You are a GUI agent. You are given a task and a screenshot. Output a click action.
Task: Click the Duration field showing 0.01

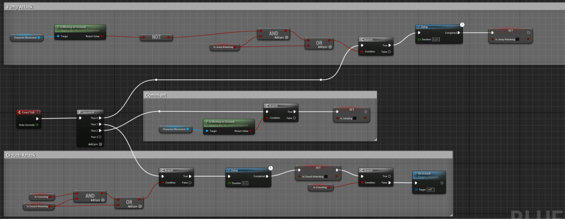pyautogui.click(x=436, y=39)
